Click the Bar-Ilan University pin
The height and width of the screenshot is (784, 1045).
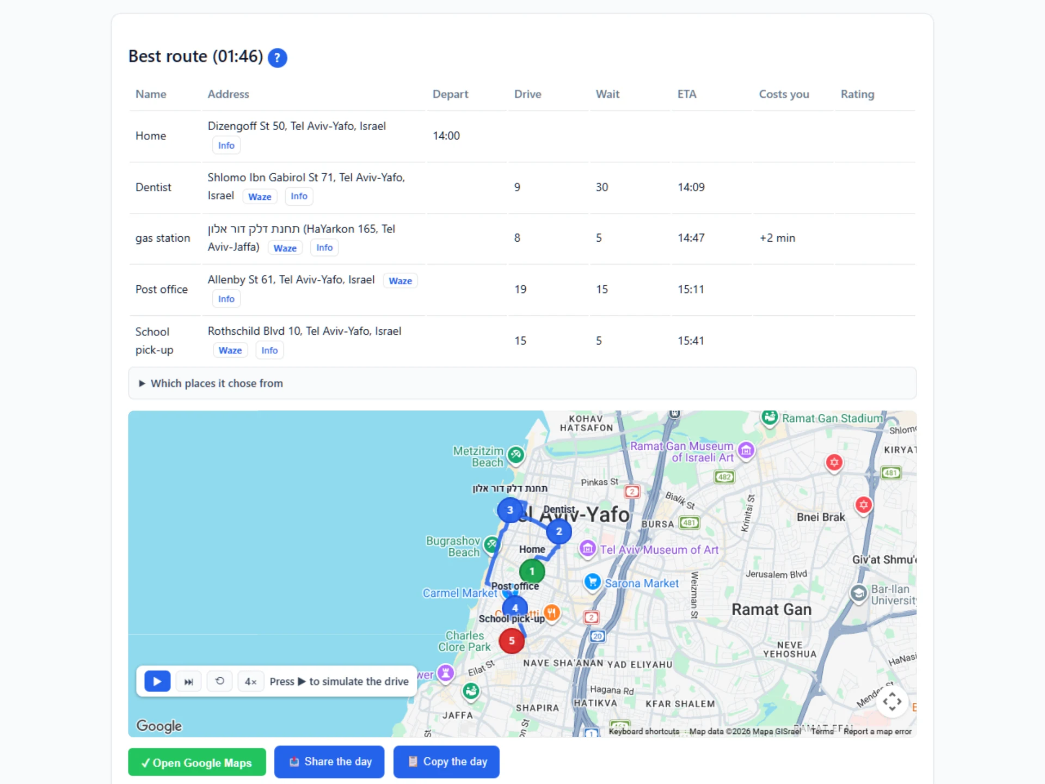coord(859,593)
